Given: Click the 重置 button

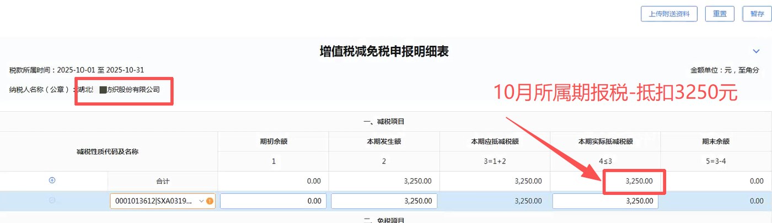Looking at the screenshot, I should tap(720, 14).
